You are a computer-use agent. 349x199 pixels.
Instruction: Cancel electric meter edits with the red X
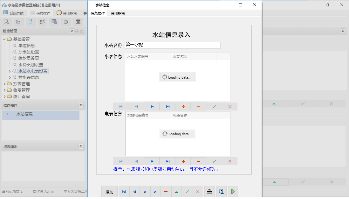point(230,161)
